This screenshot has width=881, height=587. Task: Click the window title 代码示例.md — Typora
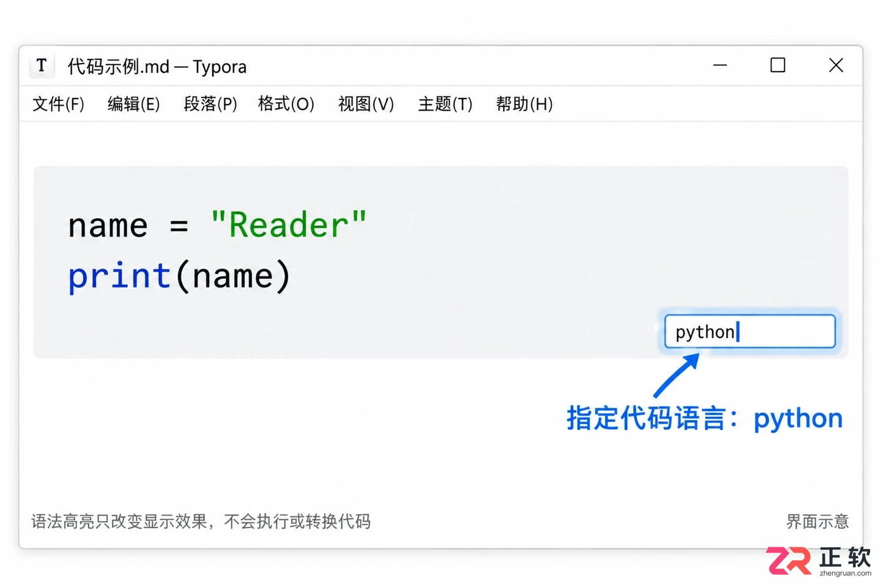157,66
